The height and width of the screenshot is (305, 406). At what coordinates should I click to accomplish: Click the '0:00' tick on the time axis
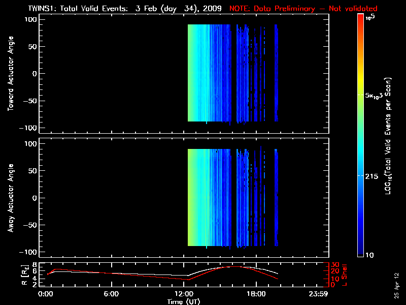pyautogui.click(x=46, y=294)
